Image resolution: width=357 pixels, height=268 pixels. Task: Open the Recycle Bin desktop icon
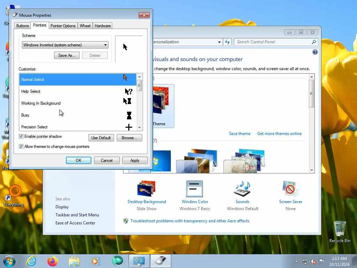point(340,232)
